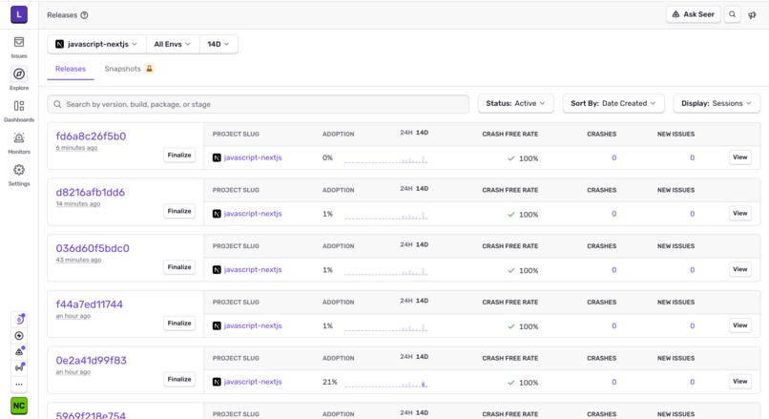The height and width of the screenshot is (419, 769).
Task: Open the Display: Sessions dropdown
Action: coord(717,103)
